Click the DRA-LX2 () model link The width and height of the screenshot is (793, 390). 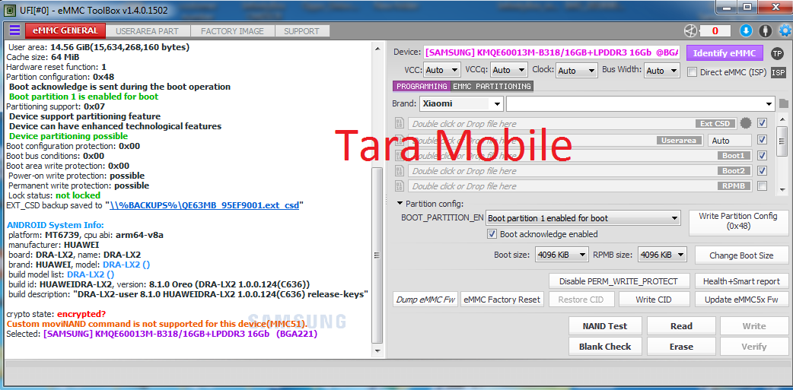coord(126,265)
